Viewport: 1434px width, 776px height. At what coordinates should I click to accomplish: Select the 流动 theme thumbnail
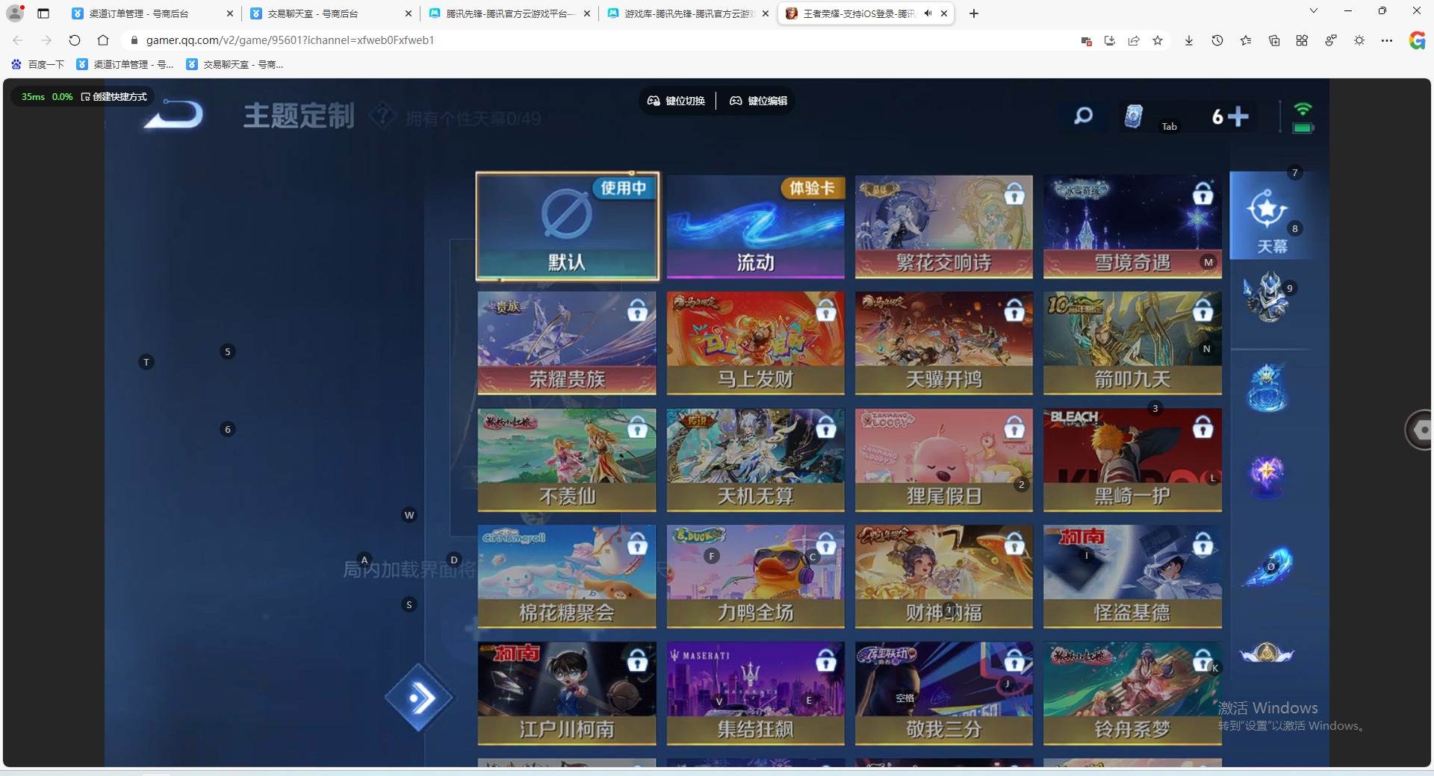click(755, 226)
